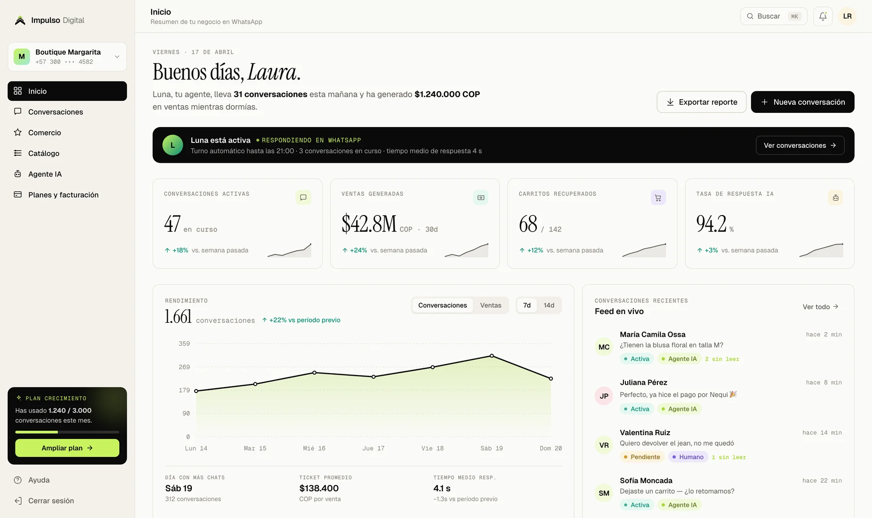Click the Impulso Digital logo icon

[20, 20]
